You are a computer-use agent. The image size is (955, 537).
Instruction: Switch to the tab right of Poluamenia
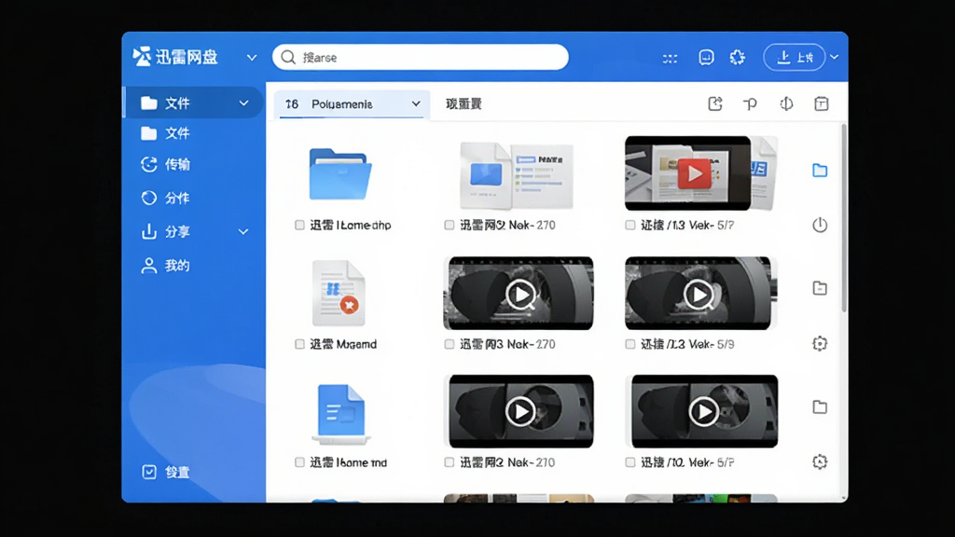(x=464, y=104)
